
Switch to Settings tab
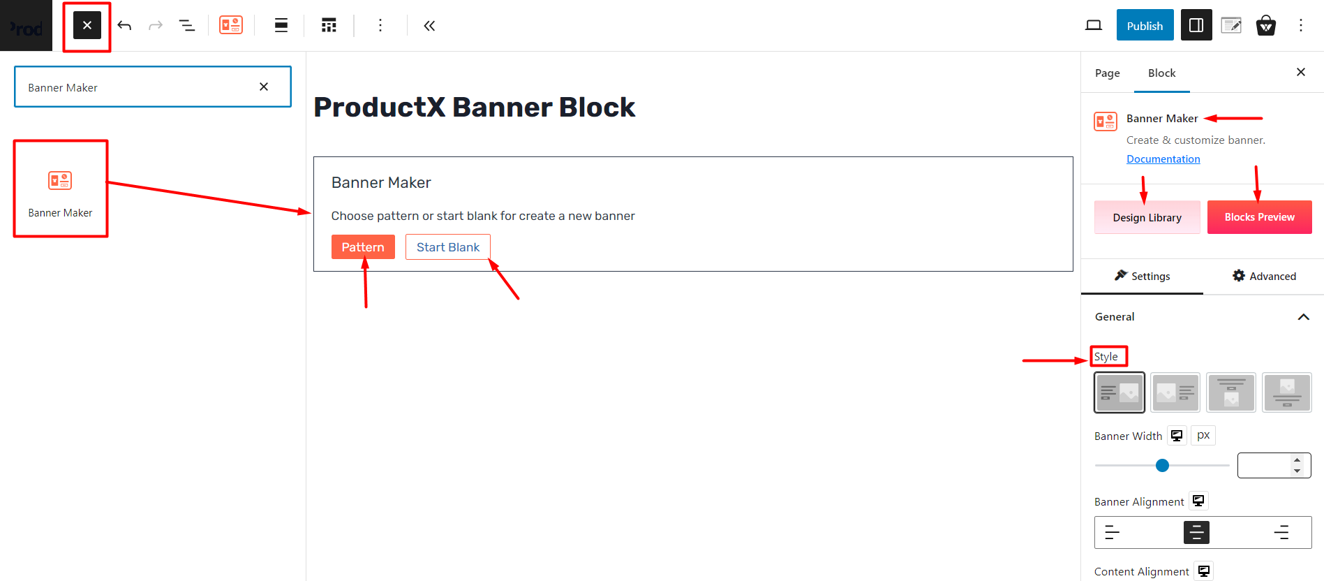[1142, 276]
